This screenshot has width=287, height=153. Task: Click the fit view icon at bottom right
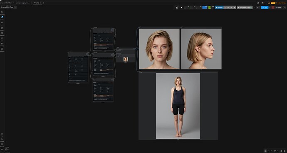click(x=271, y=151)
